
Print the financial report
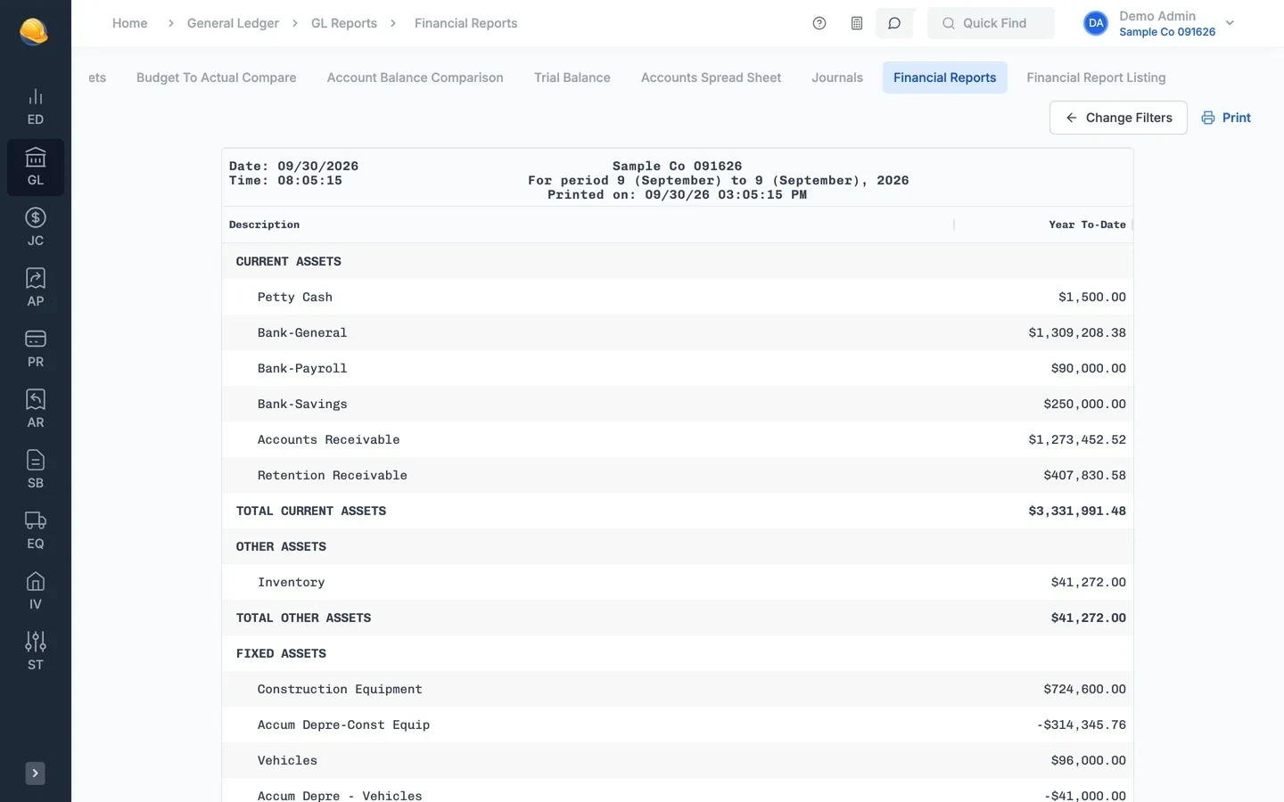[1226, 118]
